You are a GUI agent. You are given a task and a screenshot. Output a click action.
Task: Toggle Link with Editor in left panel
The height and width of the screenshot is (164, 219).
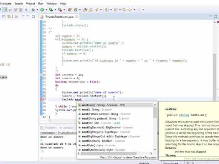(x=9, y=16)
